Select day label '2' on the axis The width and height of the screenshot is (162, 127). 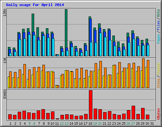(15, 124)
